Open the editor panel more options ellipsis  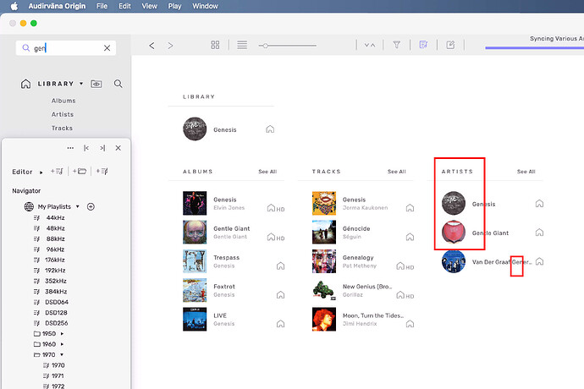coord(70,148)
